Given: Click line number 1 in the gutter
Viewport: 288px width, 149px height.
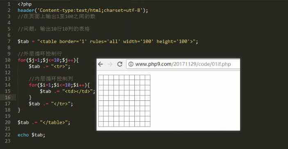Looking at the screenshot, I should tap(9, 4).
